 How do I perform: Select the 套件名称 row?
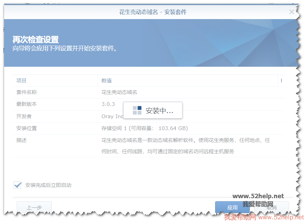[x=27, y=92]
